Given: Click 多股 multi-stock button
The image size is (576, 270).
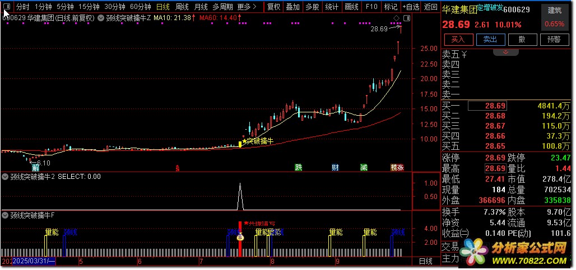Looking at the screenshot, I should [312, 7].
